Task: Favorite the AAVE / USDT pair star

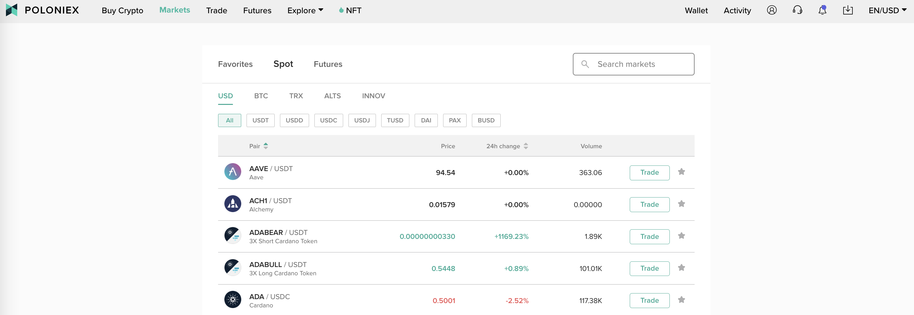Action: (x=681, y=172)
